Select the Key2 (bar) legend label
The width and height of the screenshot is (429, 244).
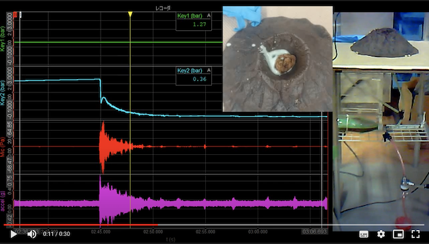(190, 70)
